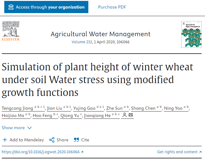Open the journal cover thumbnail

click(x=191, y=34)
